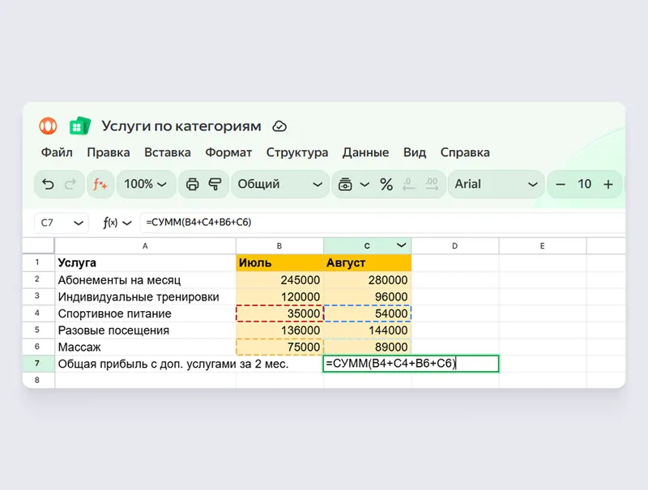
Task: Click the Массаж cell
Action: [145, 347]
